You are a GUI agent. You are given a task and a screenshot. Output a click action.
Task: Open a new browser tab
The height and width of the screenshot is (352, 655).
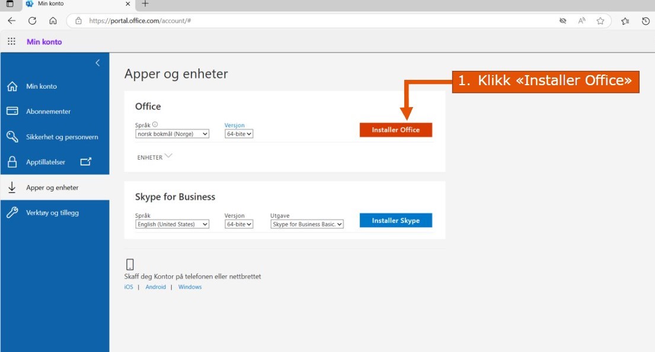click(x=145, y=4)
